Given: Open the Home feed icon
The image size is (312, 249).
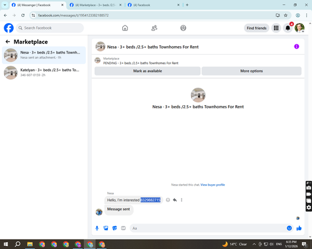Looking at the screenshot, I should pos(125,28).
